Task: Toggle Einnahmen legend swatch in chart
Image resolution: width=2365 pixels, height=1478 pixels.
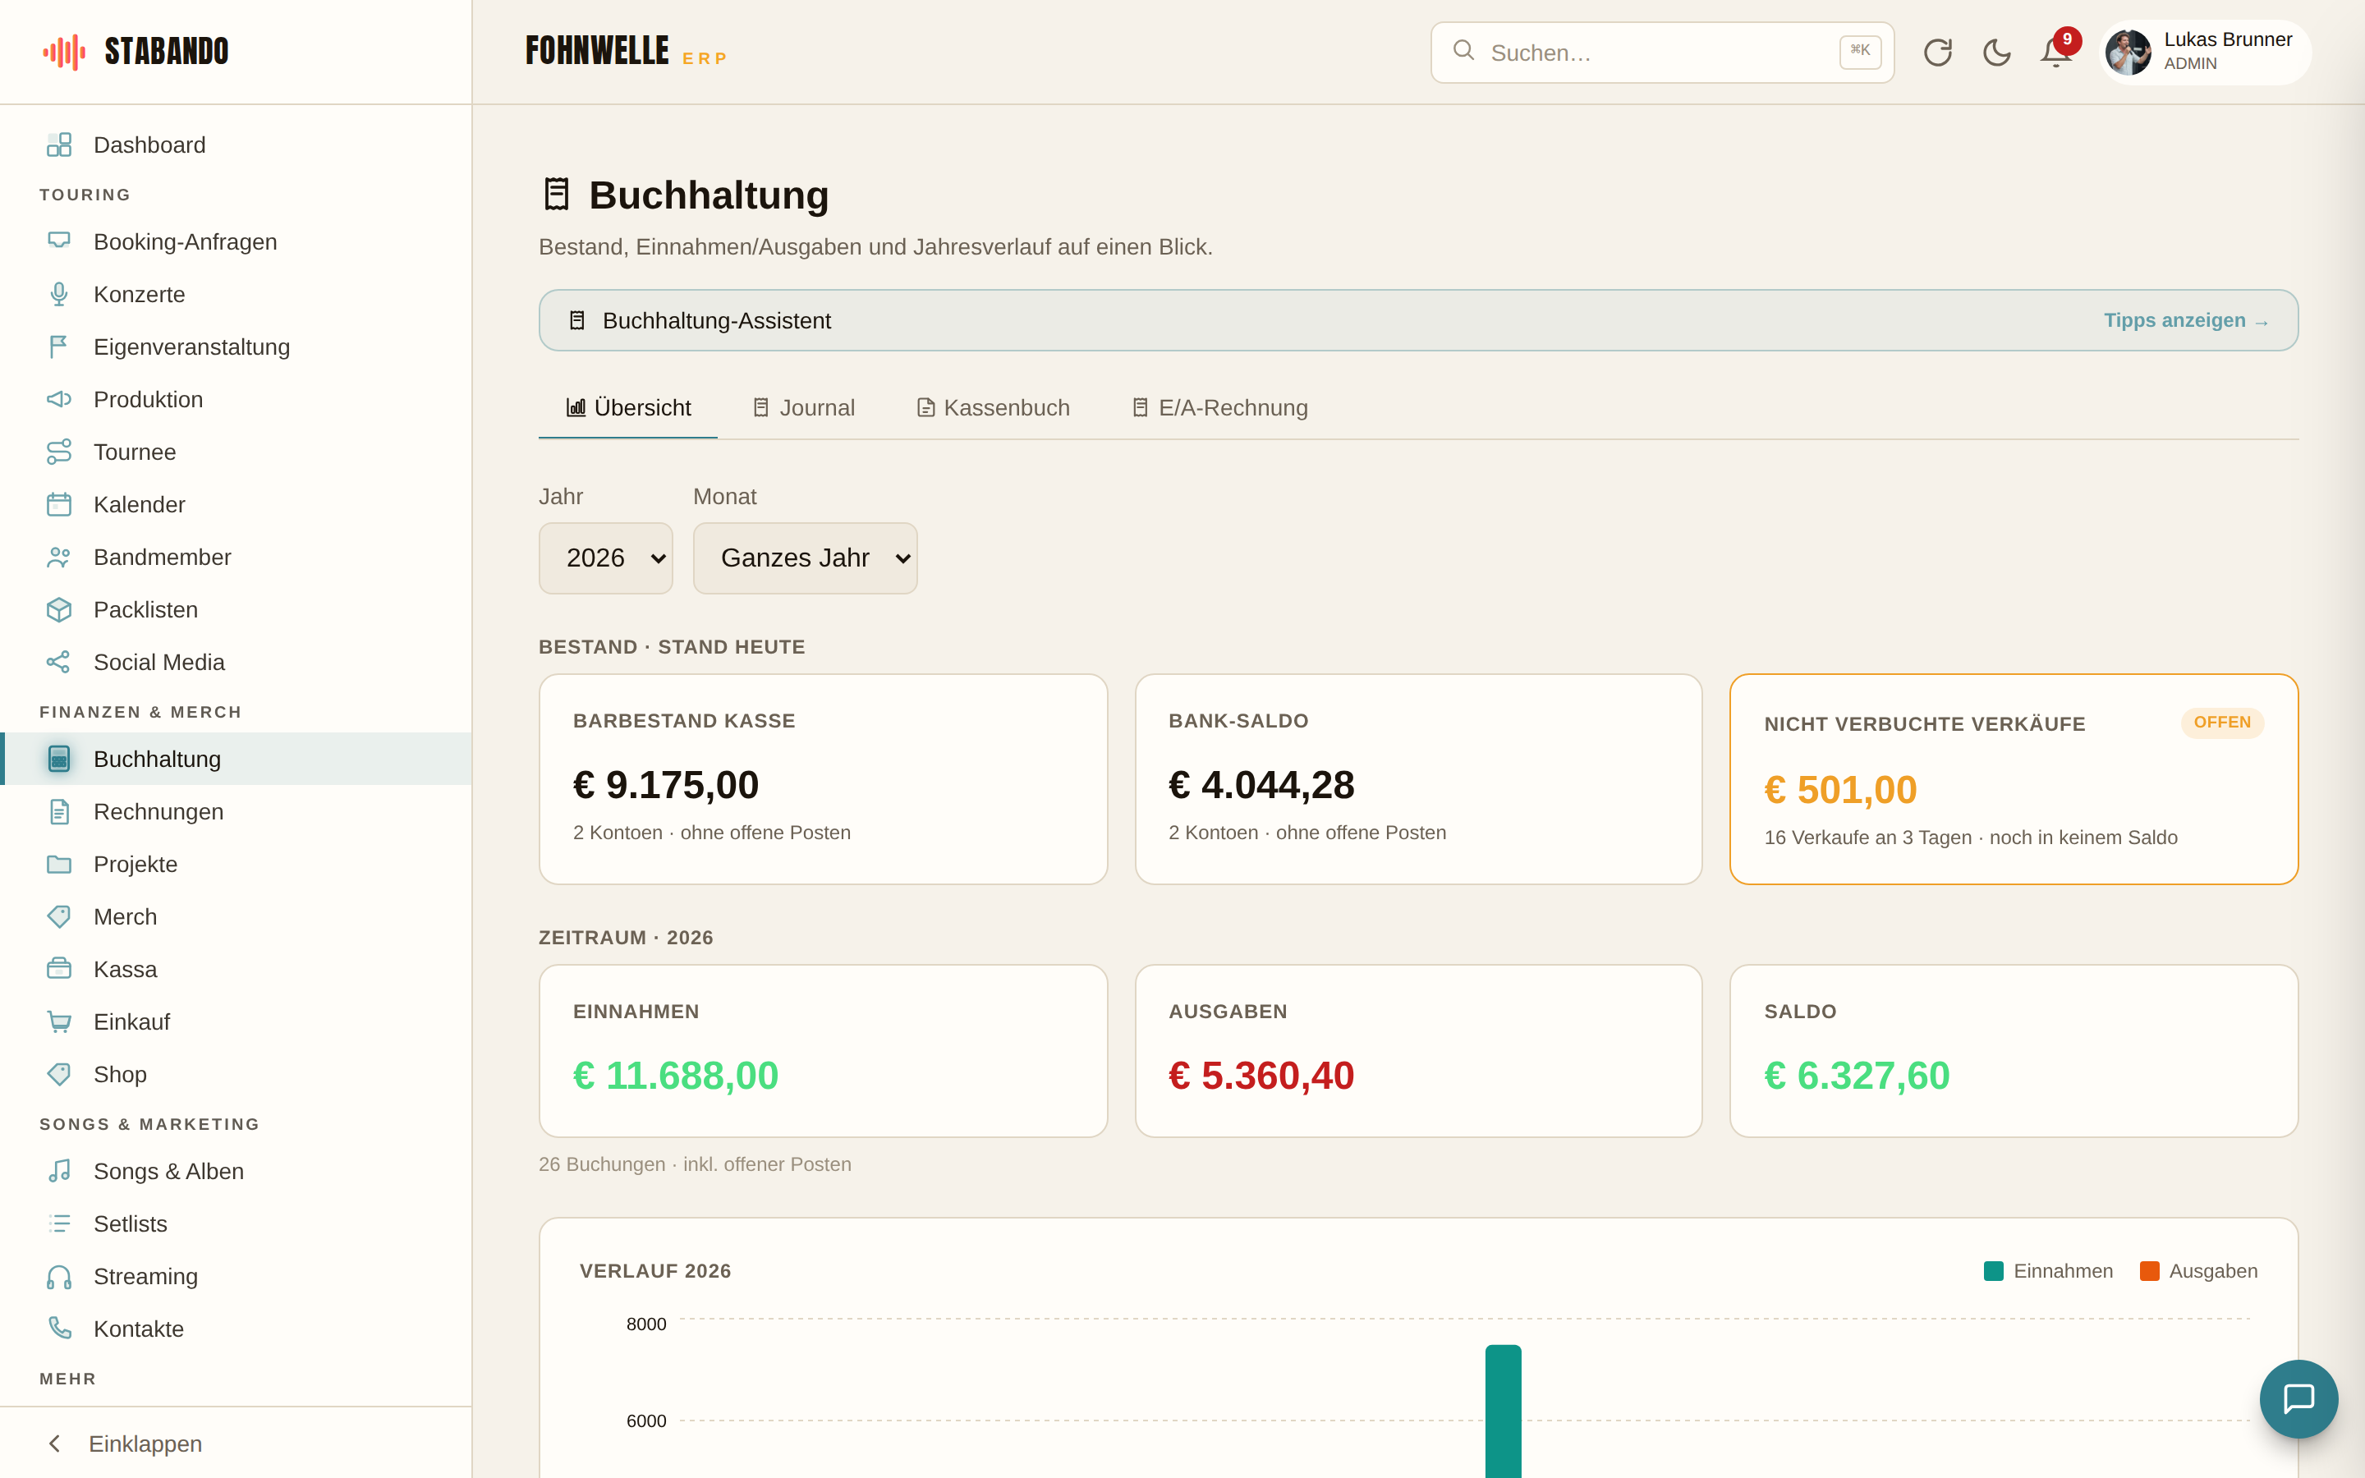Action: tap(1993, 1271)
